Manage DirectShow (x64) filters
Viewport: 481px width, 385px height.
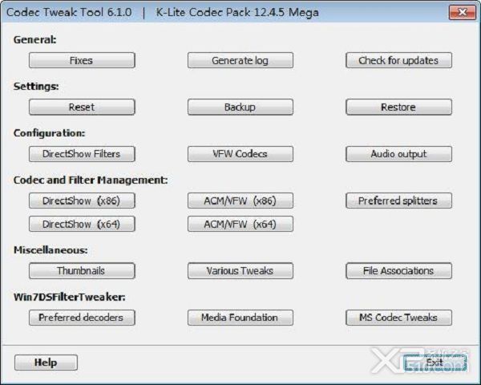(82, 224)
